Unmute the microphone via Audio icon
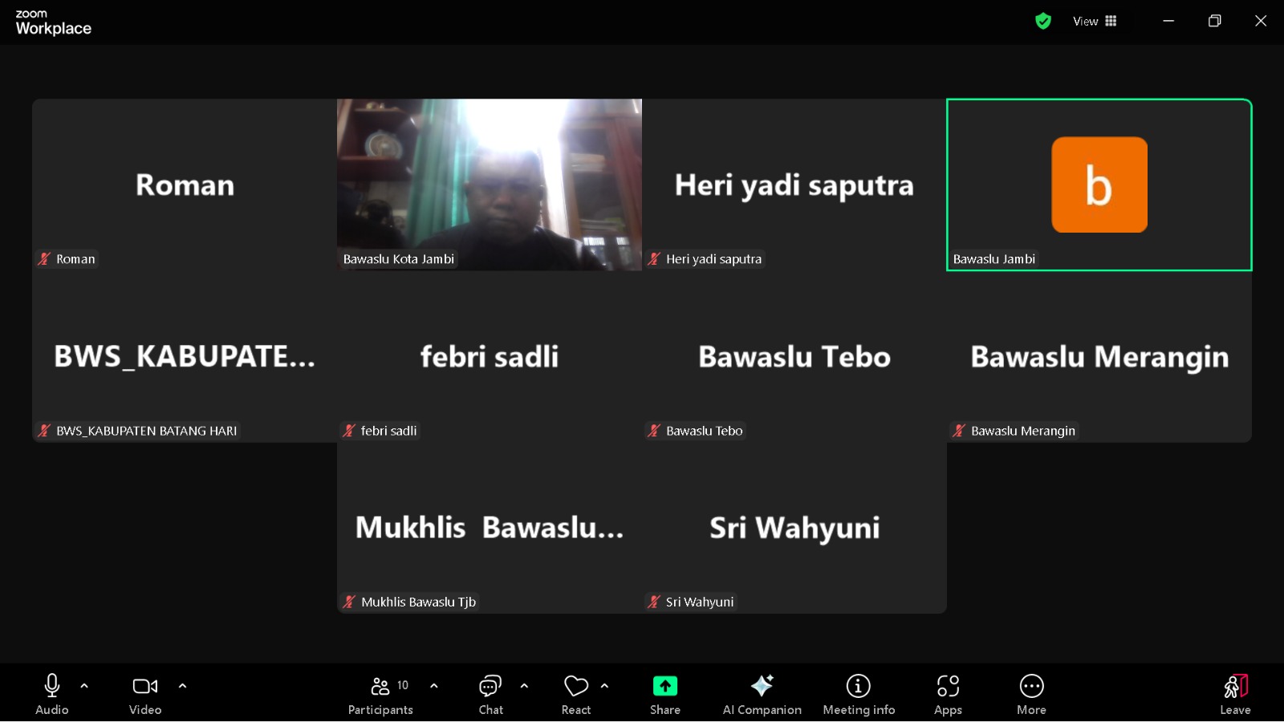The height and width of the screenshot is (722, 1284). pyautogui.click(x=51, y=686)
